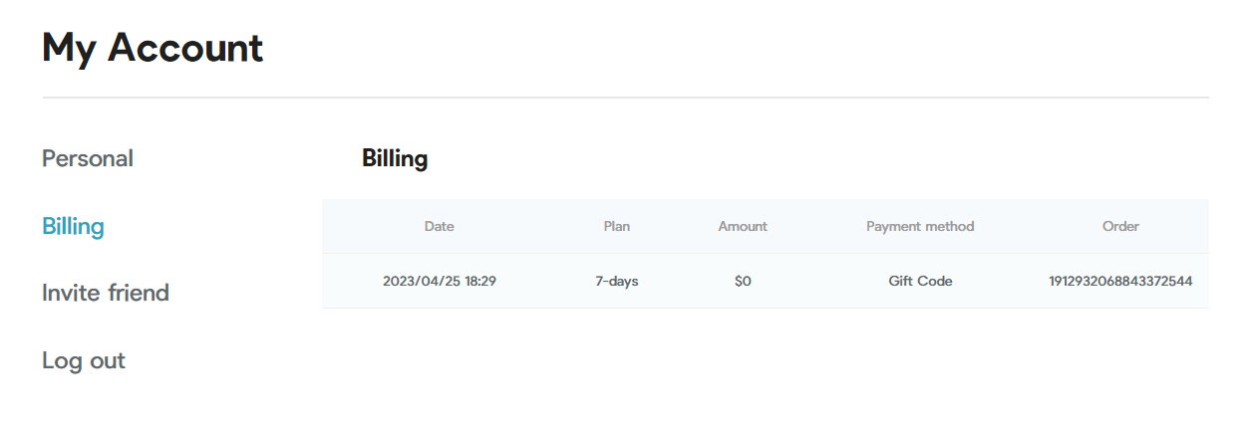Click the Payment method column header

point(920,226)
